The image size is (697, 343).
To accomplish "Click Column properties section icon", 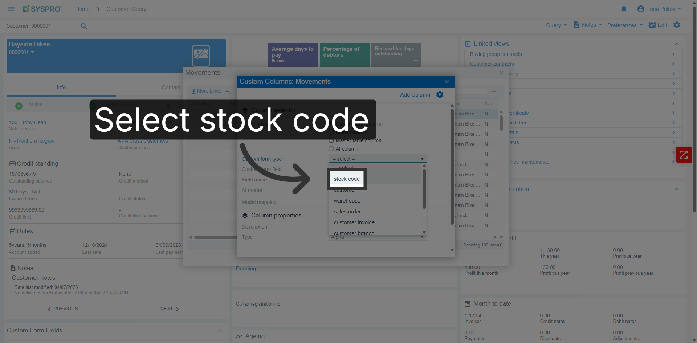I will 245,216.
